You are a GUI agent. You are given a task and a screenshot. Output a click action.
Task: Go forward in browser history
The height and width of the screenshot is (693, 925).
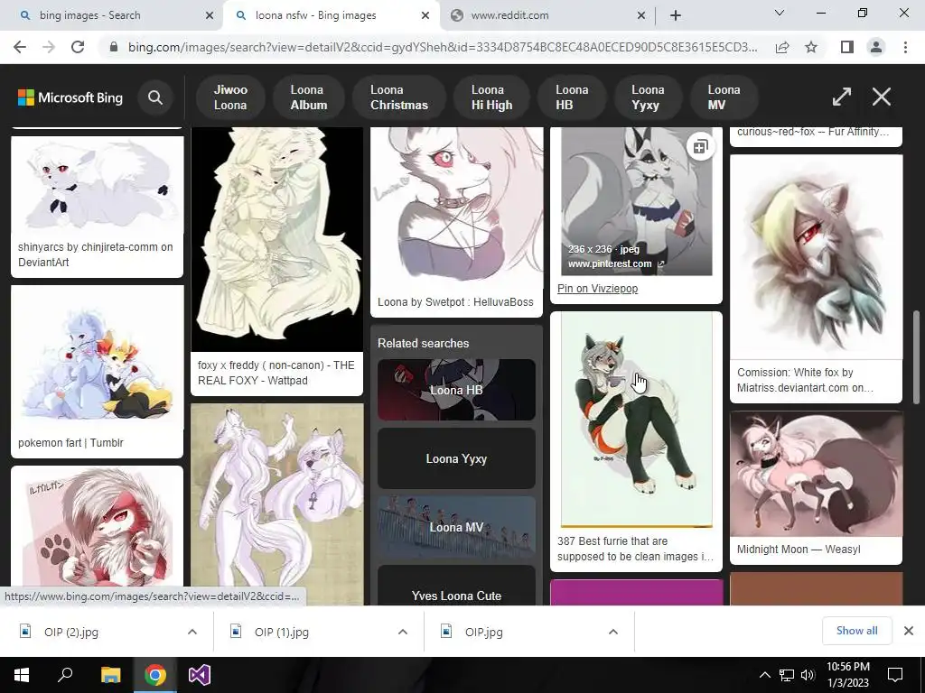coord(49,47)
